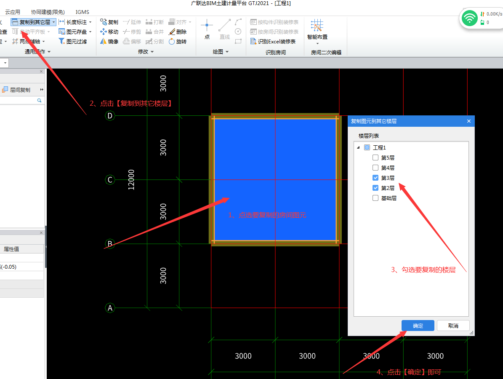Click the 层间复制 button in left panel
Screen dimensions: 503x379
tap(16, 90)
